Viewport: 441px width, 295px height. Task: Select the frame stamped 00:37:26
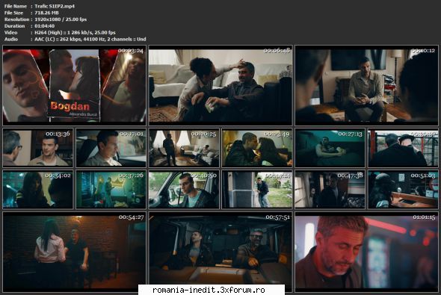click(111, 190)
